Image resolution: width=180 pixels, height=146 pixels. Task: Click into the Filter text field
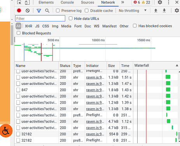coord(40,18)
